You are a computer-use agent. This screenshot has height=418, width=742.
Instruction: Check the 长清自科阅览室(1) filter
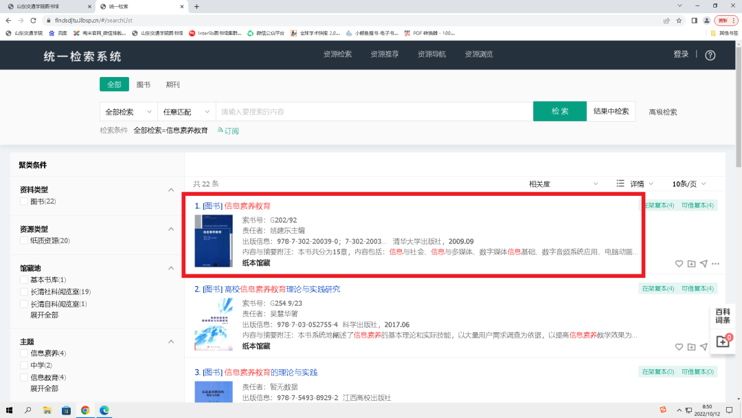click(23, 304)
